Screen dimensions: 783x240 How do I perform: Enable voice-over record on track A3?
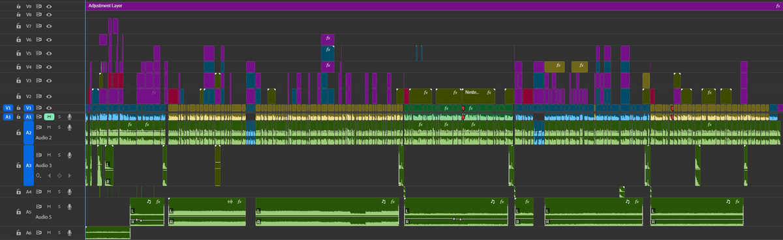click(69, 155)
